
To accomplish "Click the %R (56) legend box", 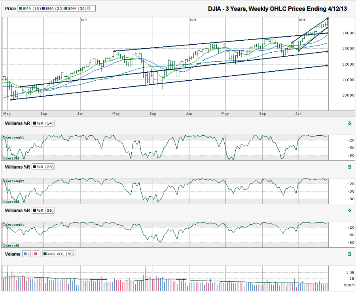I will tap(43, 210).
